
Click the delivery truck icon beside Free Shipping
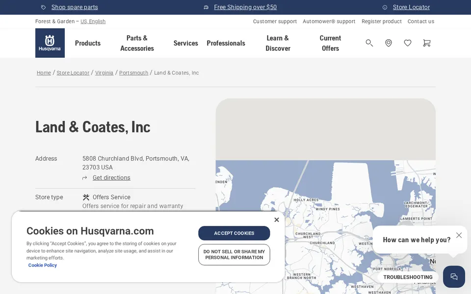(206, 7)
